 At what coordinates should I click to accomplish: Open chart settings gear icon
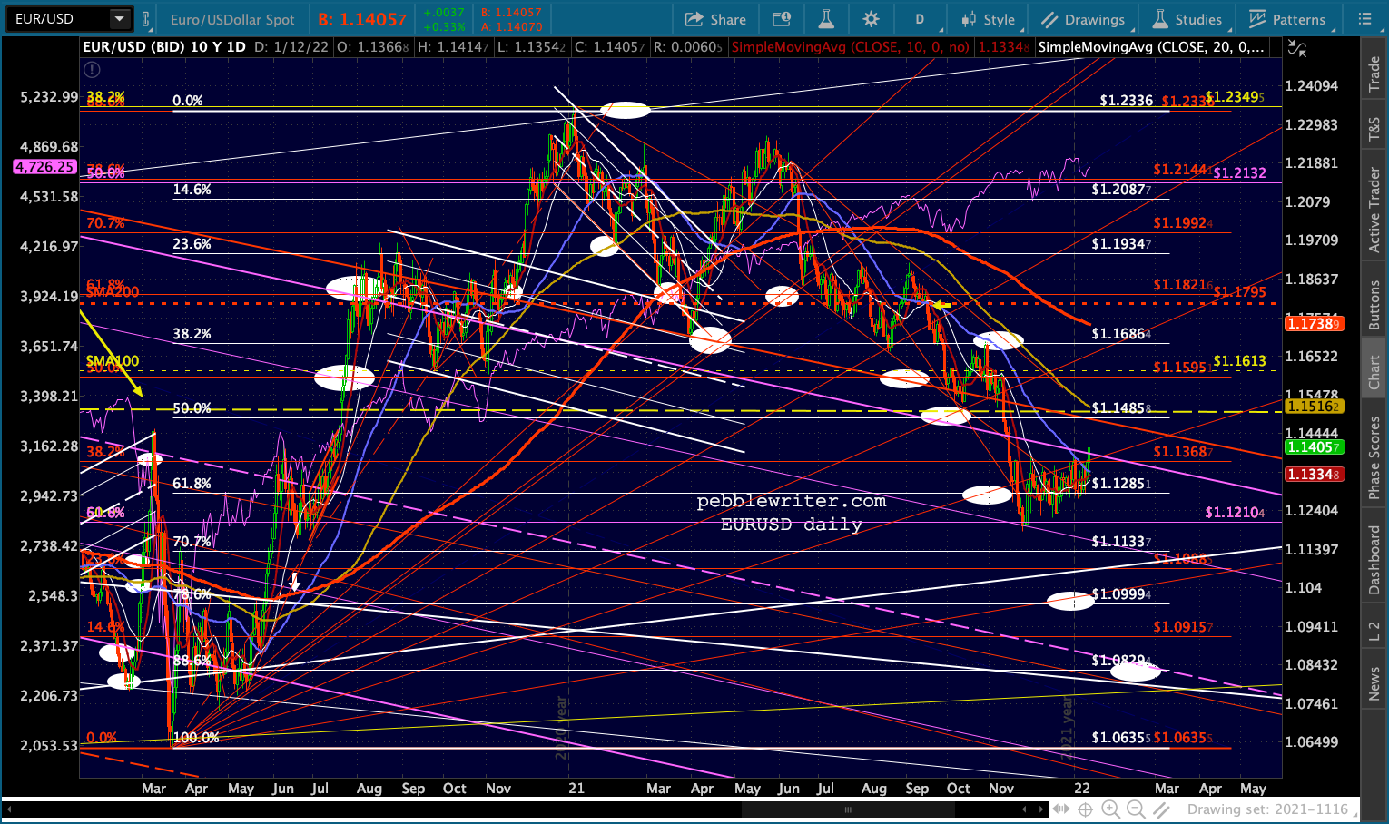(871, 19)
